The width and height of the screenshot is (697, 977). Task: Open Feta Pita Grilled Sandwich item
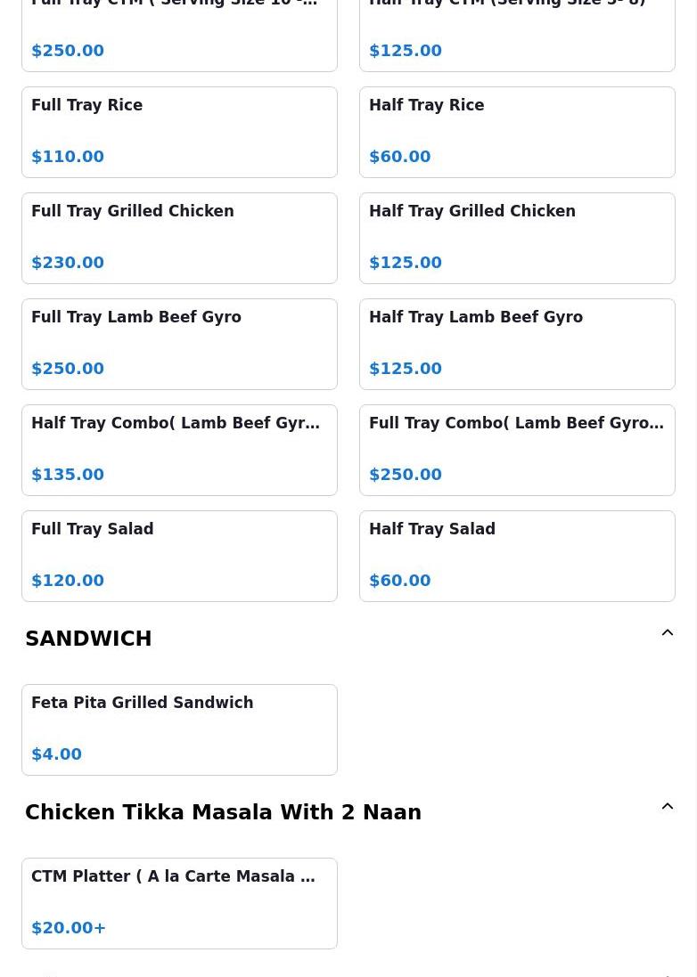(179, 729)
